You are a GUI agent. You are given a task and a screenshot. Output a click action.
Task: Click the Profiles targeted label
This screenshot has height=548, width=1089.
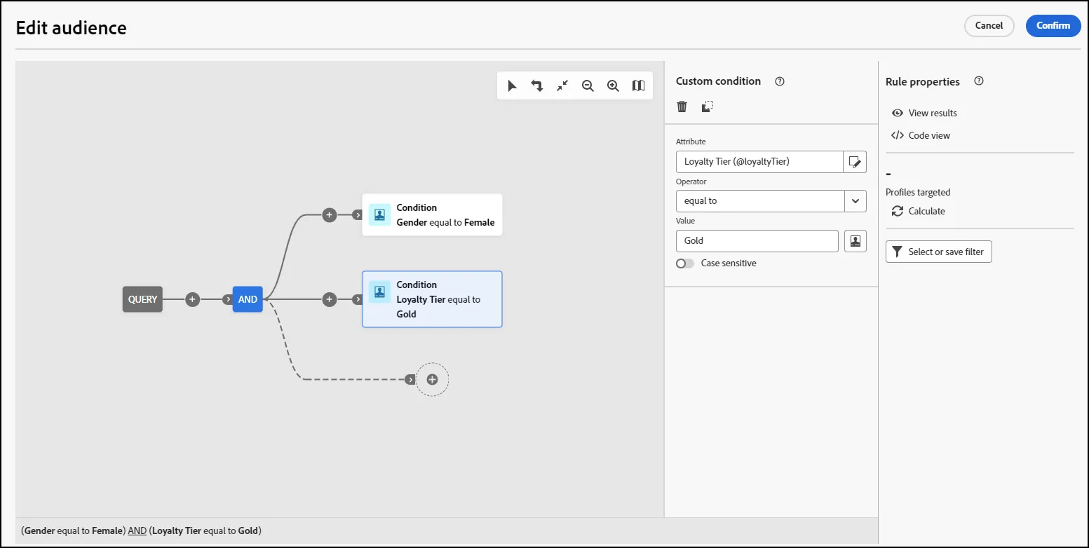coord(918,192)
